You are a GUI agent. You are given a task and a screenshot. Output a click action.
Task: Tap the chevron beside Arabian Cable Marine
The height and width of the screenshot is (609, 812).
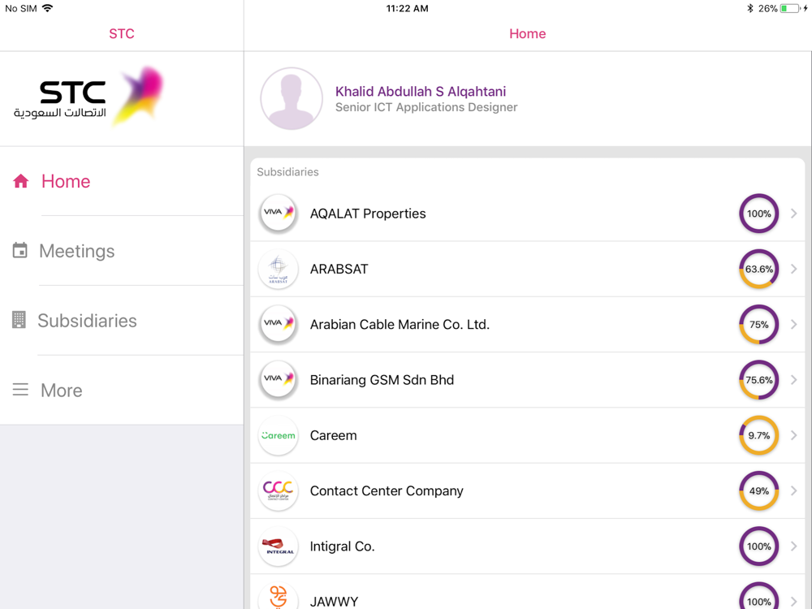pos(793,325)
